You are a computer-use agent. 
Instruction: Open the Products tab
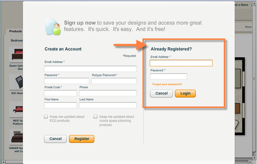tap(15, 31)
